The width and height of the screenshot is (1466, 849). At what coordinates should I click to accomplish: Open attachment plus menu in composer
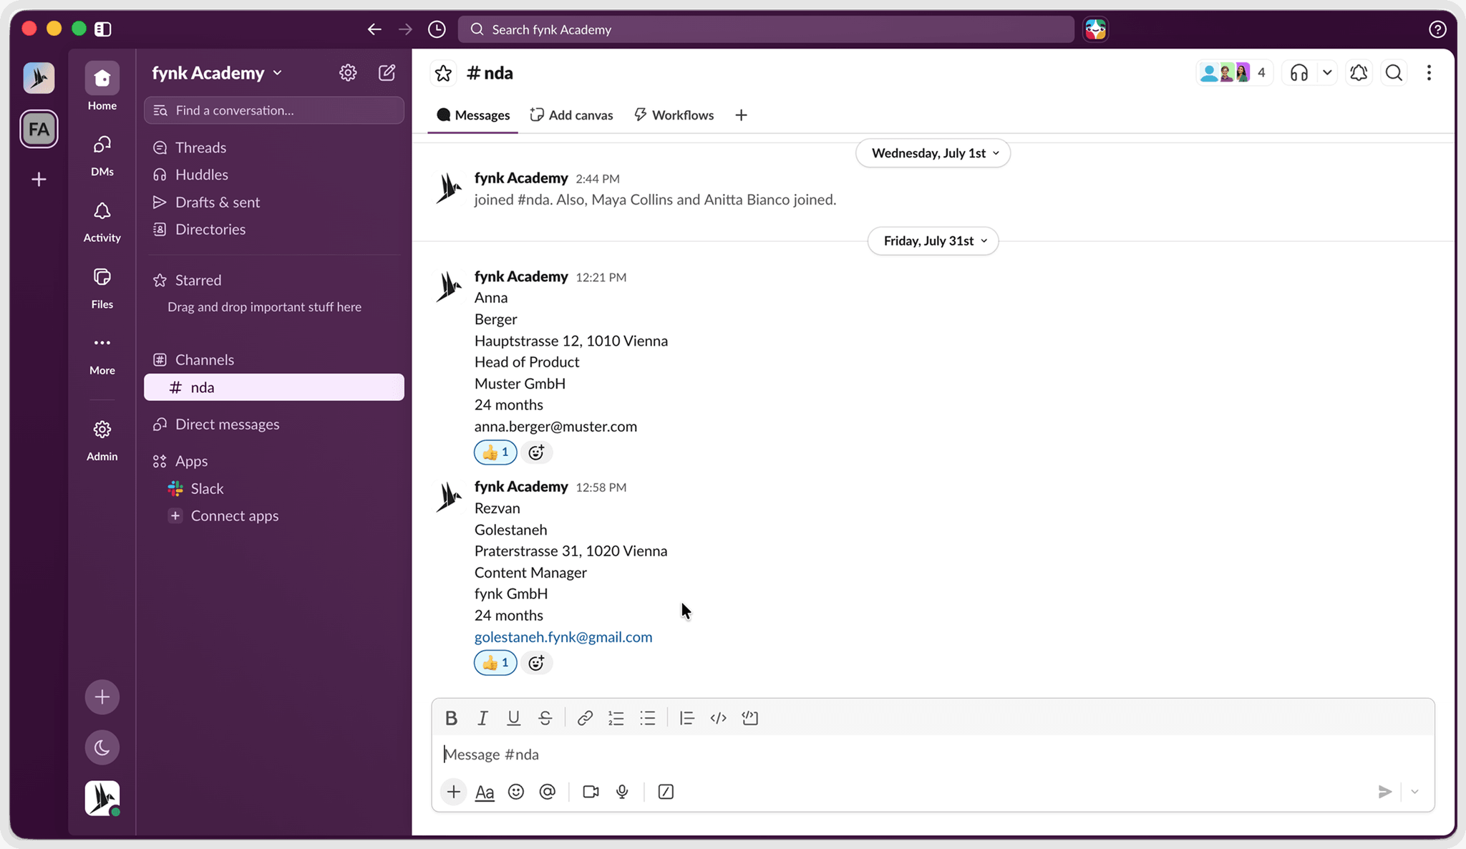[453, 792]
